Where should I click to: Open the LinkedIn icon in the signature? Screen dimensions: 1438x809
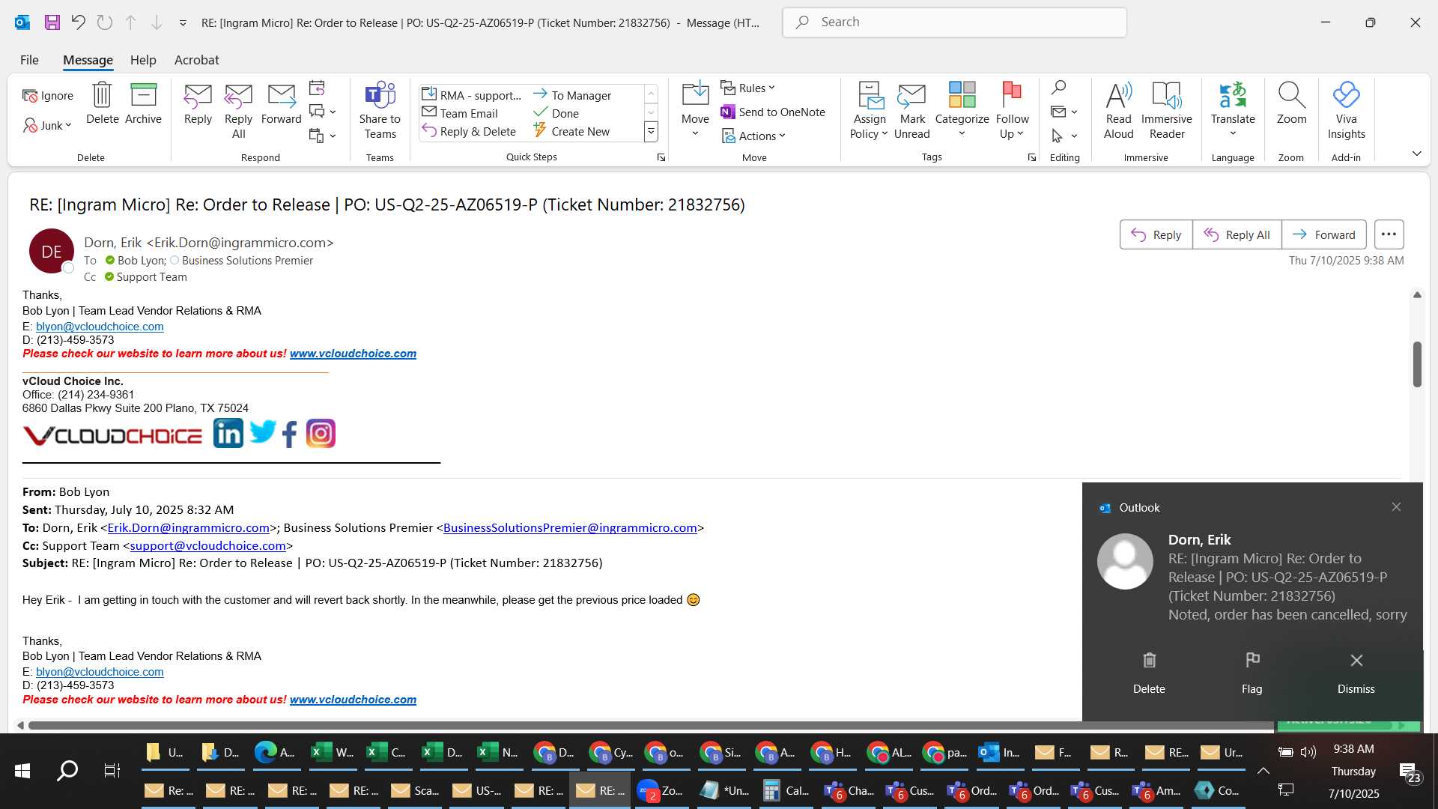pyautogui.click(x=228, y=433)
